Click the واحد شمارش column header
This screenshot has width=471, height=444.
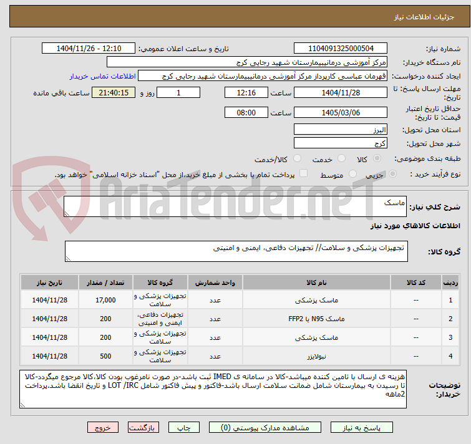pos(215,282)
